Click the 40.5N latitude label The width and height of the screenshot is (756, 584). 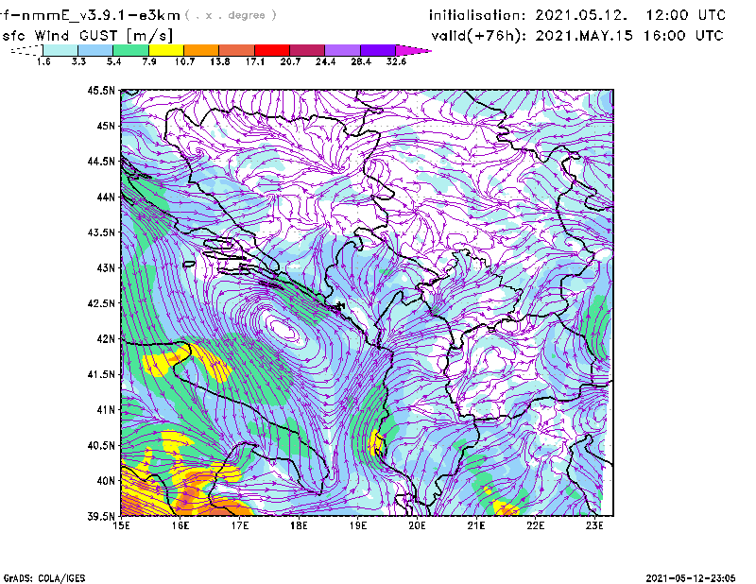click(102, 446)
